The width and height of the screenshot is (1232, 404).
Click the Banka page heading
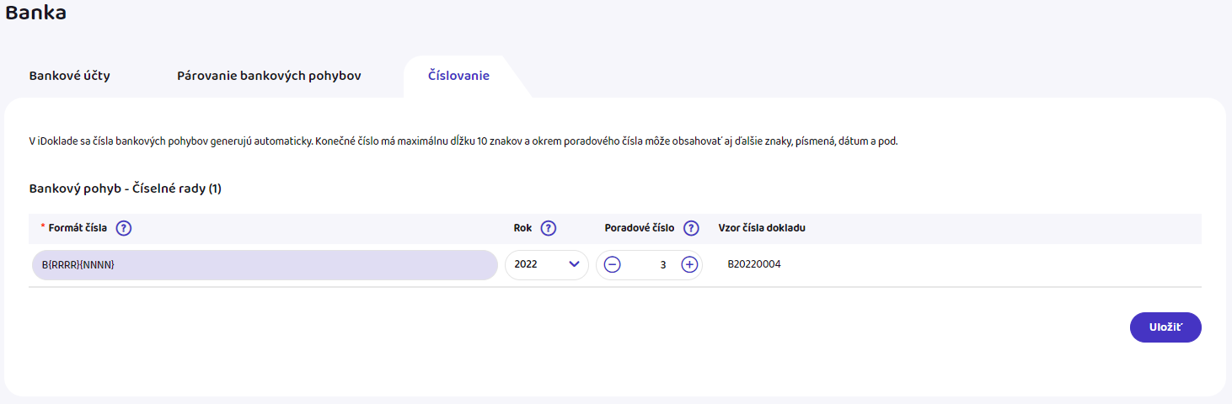(x=35, y=13)
